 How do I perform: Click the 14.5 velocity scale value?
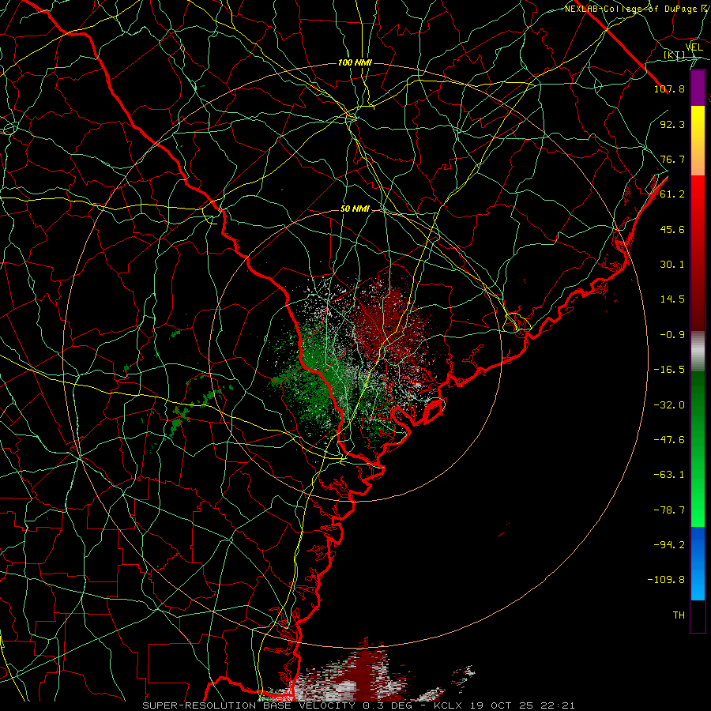(672, 299)
